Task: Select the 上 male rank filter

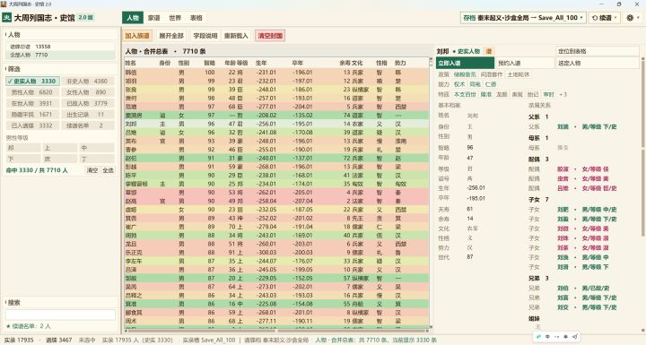Action: tap(60, 148)
